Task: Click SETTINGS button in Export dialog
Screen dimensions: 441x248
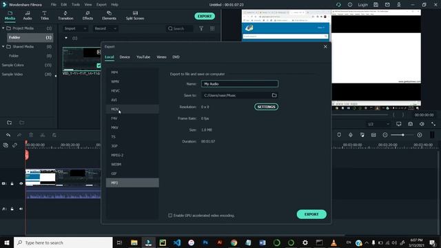Action: tap(267, 107)
